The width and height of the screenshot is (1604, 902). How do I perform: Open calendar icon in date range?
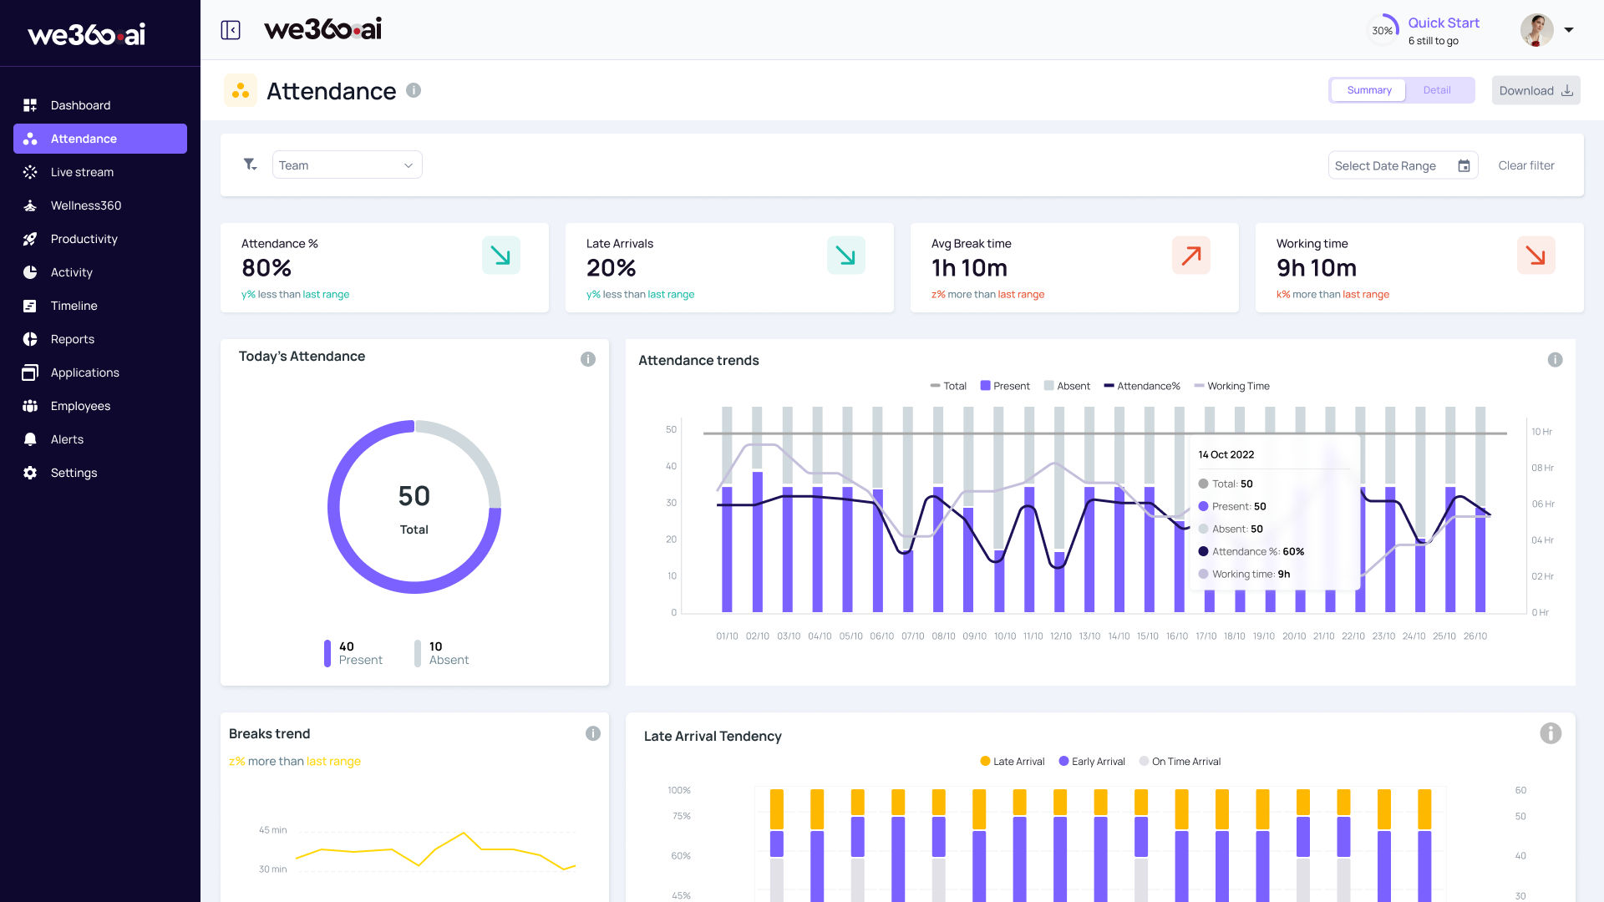pyautogui.click(x=1464, y=165)
